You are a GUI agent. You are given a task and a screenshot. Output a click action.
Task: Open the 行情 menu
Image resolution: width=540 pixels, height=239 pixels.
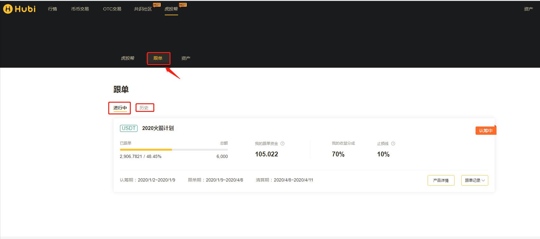click(x=52, y=9)
